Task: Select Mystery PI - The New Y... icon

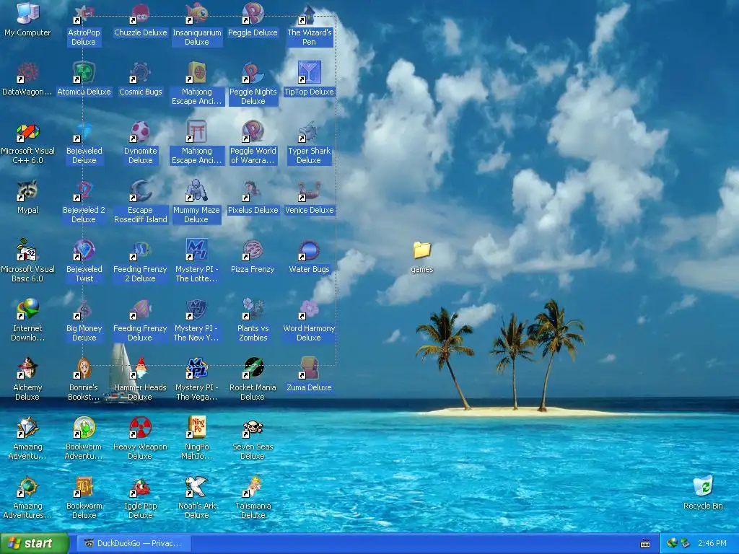Action: (196, 309)
